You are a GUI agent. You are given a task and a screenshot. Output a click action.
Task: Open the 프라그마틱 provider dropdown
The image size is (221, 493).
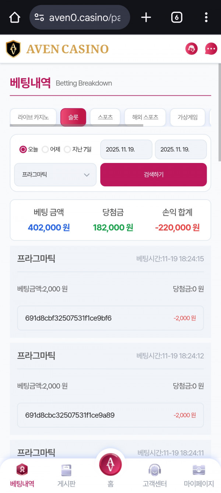point(55,174)
